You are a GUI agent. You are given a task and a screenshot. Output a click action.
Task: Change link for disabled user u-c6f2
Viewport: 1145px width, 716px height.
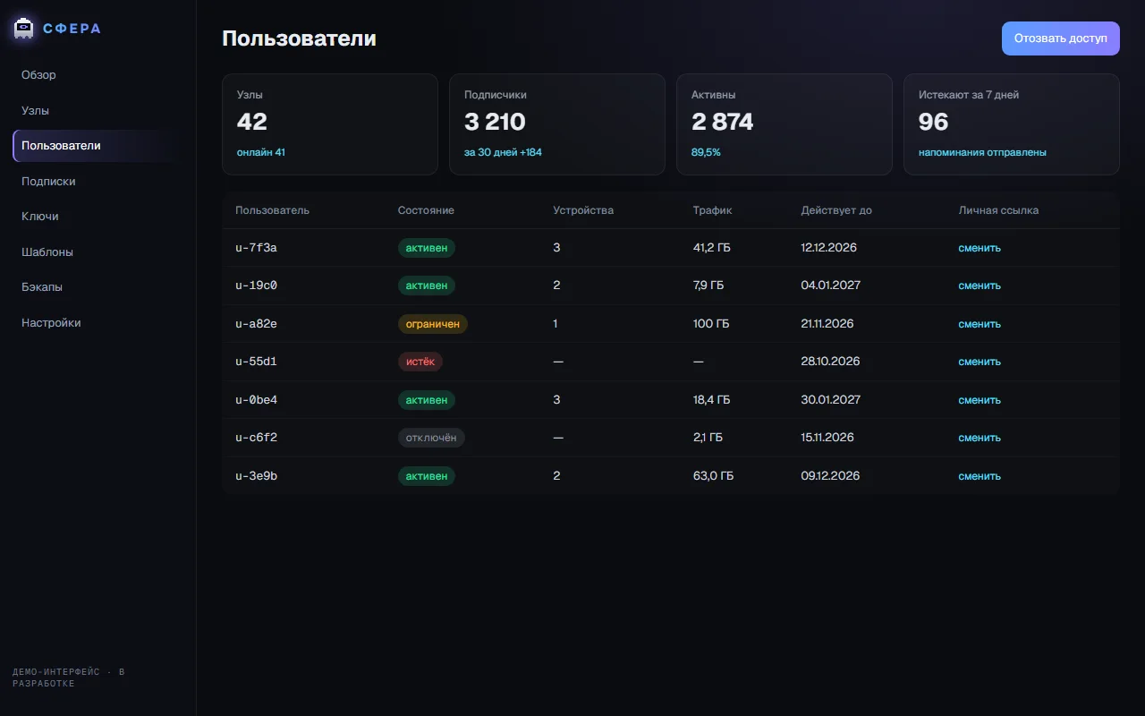click(x=980, y=438)
